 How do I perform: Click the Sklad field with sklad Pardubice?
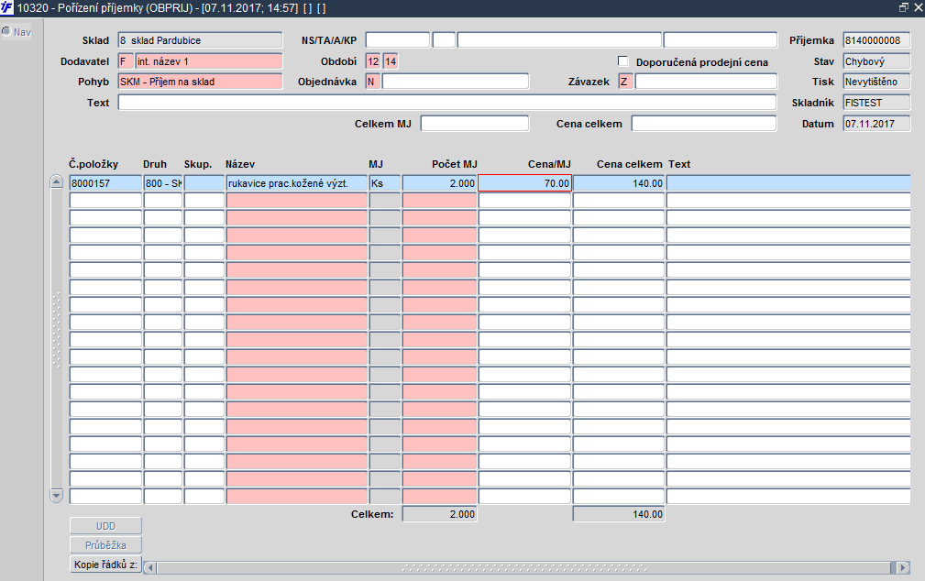(x=200, y=40)
